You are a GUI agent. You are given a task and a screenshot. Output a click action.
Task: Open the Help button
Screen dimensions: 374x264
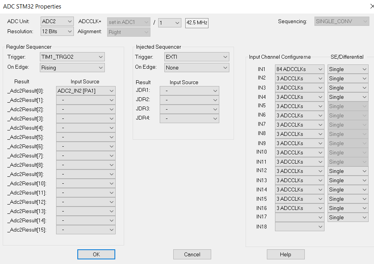286,254
